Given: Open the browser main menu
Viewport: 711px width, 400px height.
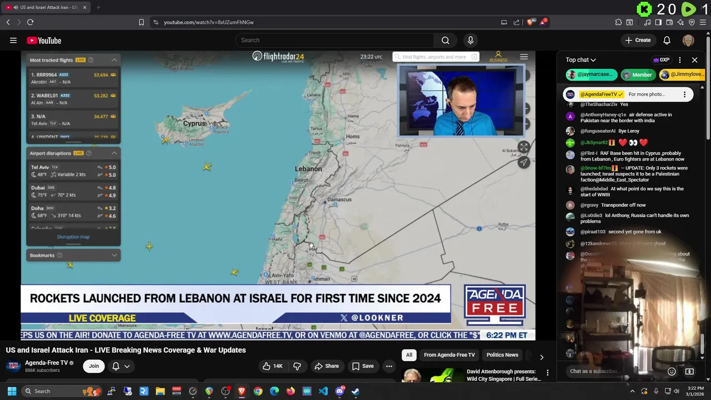Looking at the screenshot, I should click(x=703, y=22).
